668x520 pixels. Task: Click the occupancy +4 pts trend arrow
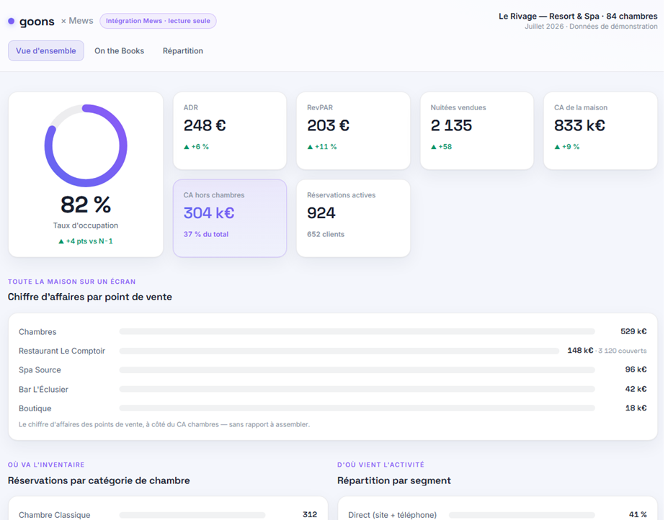[61, 241]
